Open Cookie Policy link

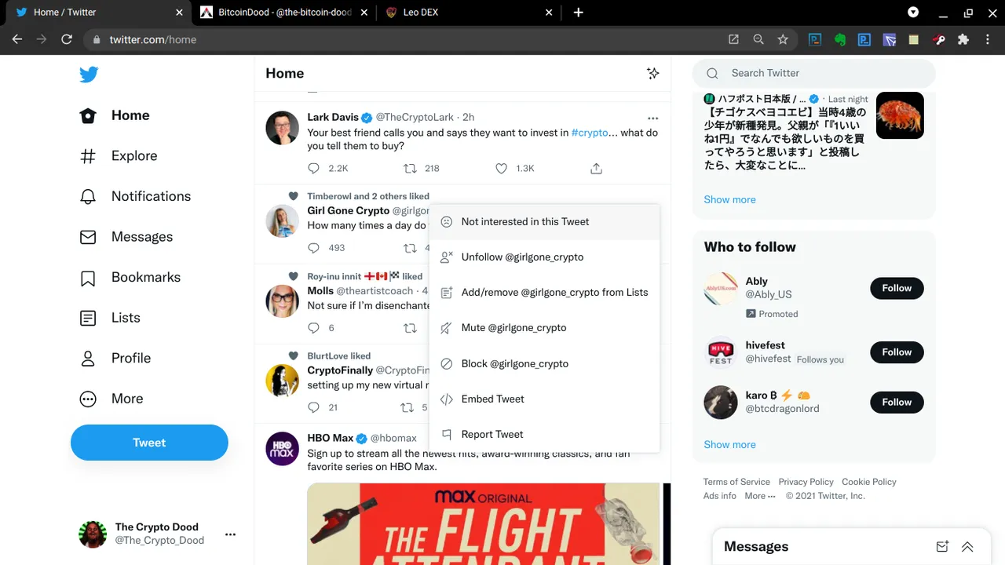868,482
